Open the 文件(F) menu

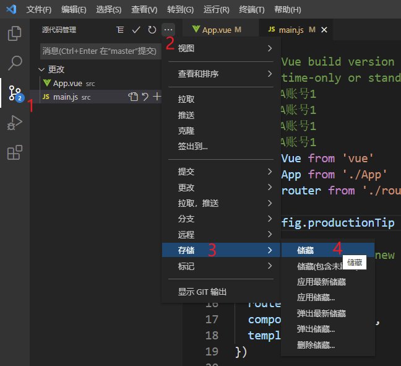click(x=39, y=9)
